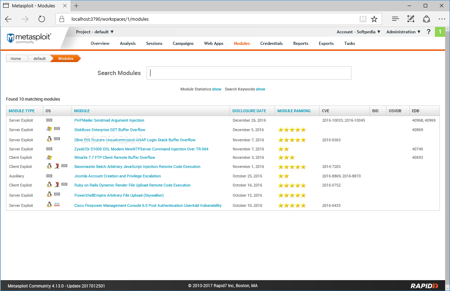Open PHPMailer Sendmail Argument Injection module
Screen dimensions: 450x291
pyautogui.click(x=109, y=120)
